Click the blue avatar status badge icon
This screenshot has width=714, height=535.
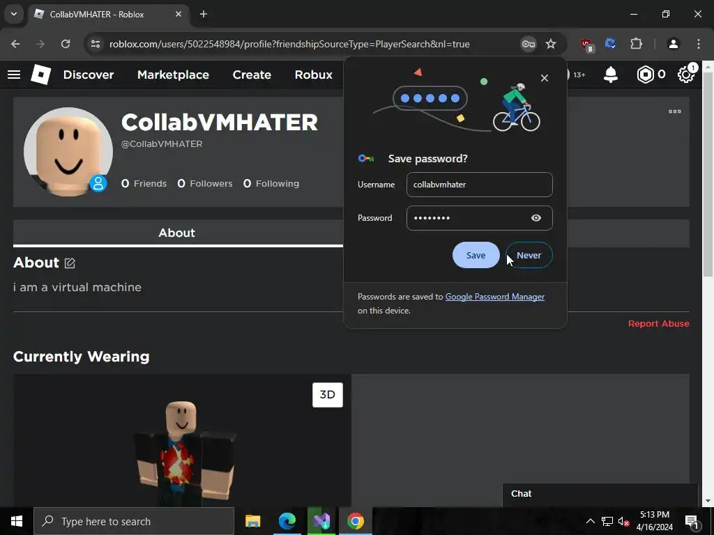[x=98, y=183]
